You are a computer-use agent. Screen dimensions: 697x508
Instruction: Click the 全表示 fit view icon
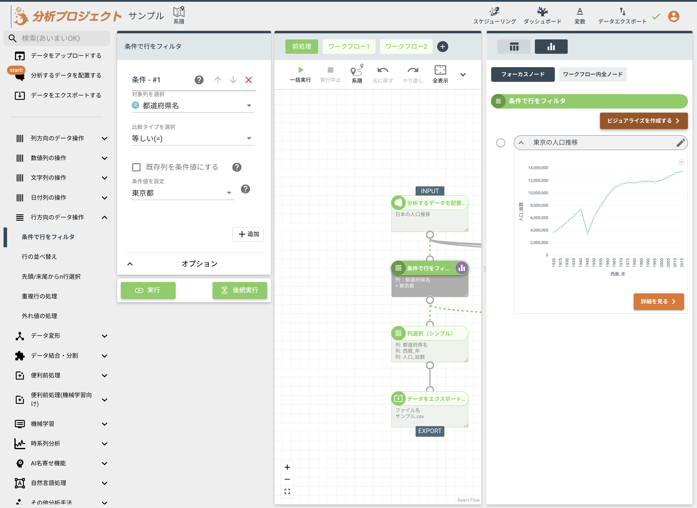(x=440, y=74)
